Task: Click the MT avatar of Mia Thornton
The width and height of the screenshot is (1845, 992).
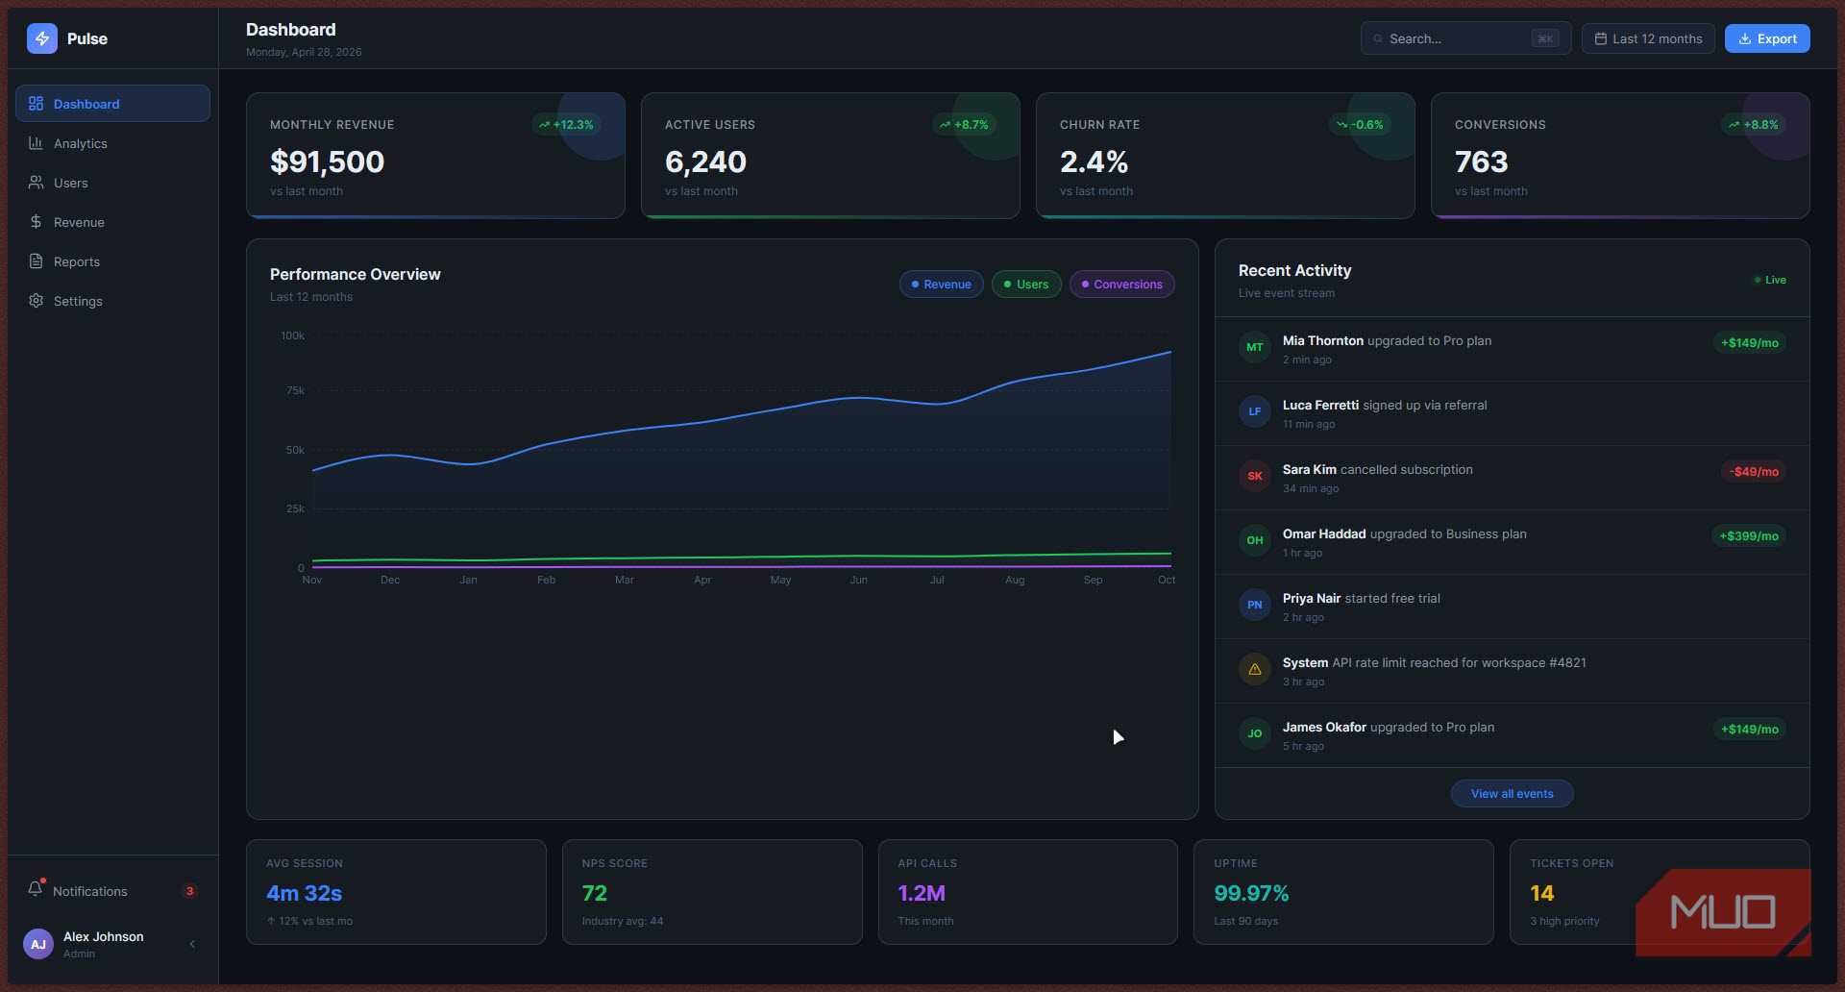Action: 1255,347
